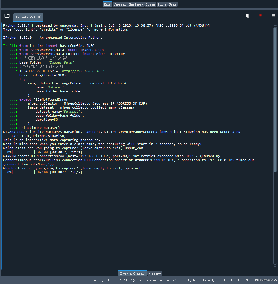Close the Console 2/A tab
The image size is (278, 284).
[x=39, y=17]
